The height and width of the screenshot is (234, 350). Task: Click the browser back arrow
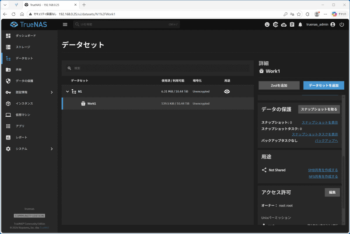(5, 14)
